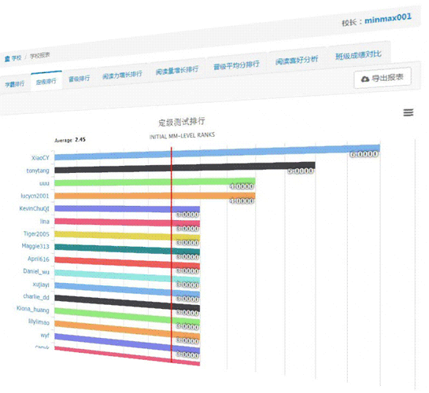Click the Maggie313 teal bar
Viewport: 429px width, 393px height.
point(128,250)
